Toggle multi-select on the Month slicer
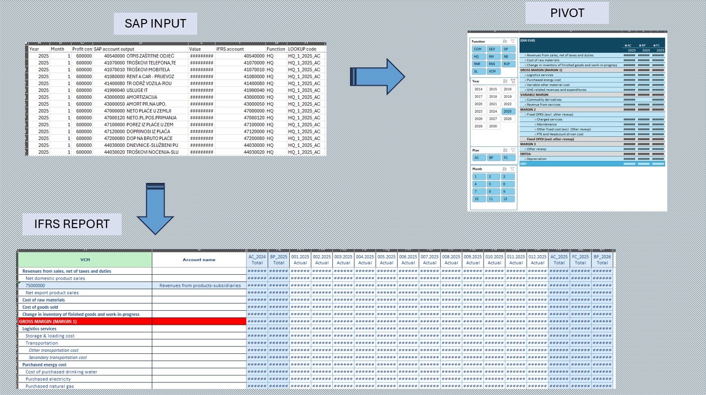Viewport: 706px width, 395px height. pos(505,169)
